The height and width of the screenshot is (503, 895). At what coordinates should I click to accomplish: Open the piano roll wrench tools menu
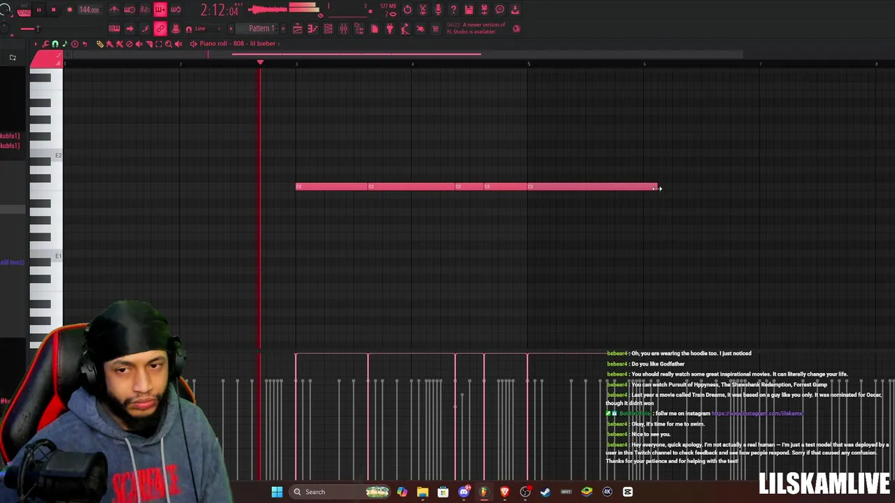pyautogui.click(x=46, y=44)
